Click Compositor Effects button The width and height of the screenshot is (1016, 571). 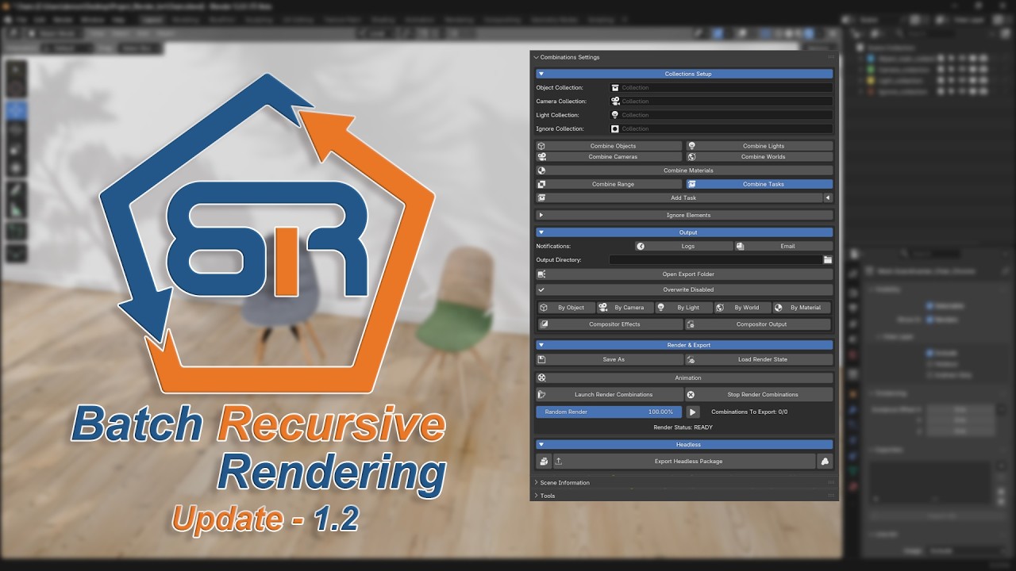[x=610, y=324]
